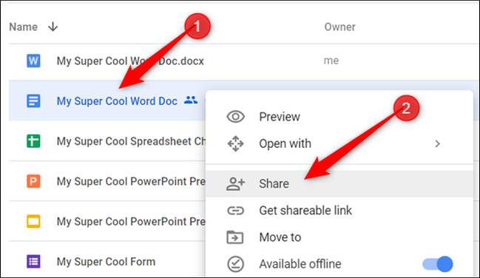This screenshot has width=480, height=278.
Task: Select PowerPoint Pre file with yellow icon
Action: pos(131,221)
